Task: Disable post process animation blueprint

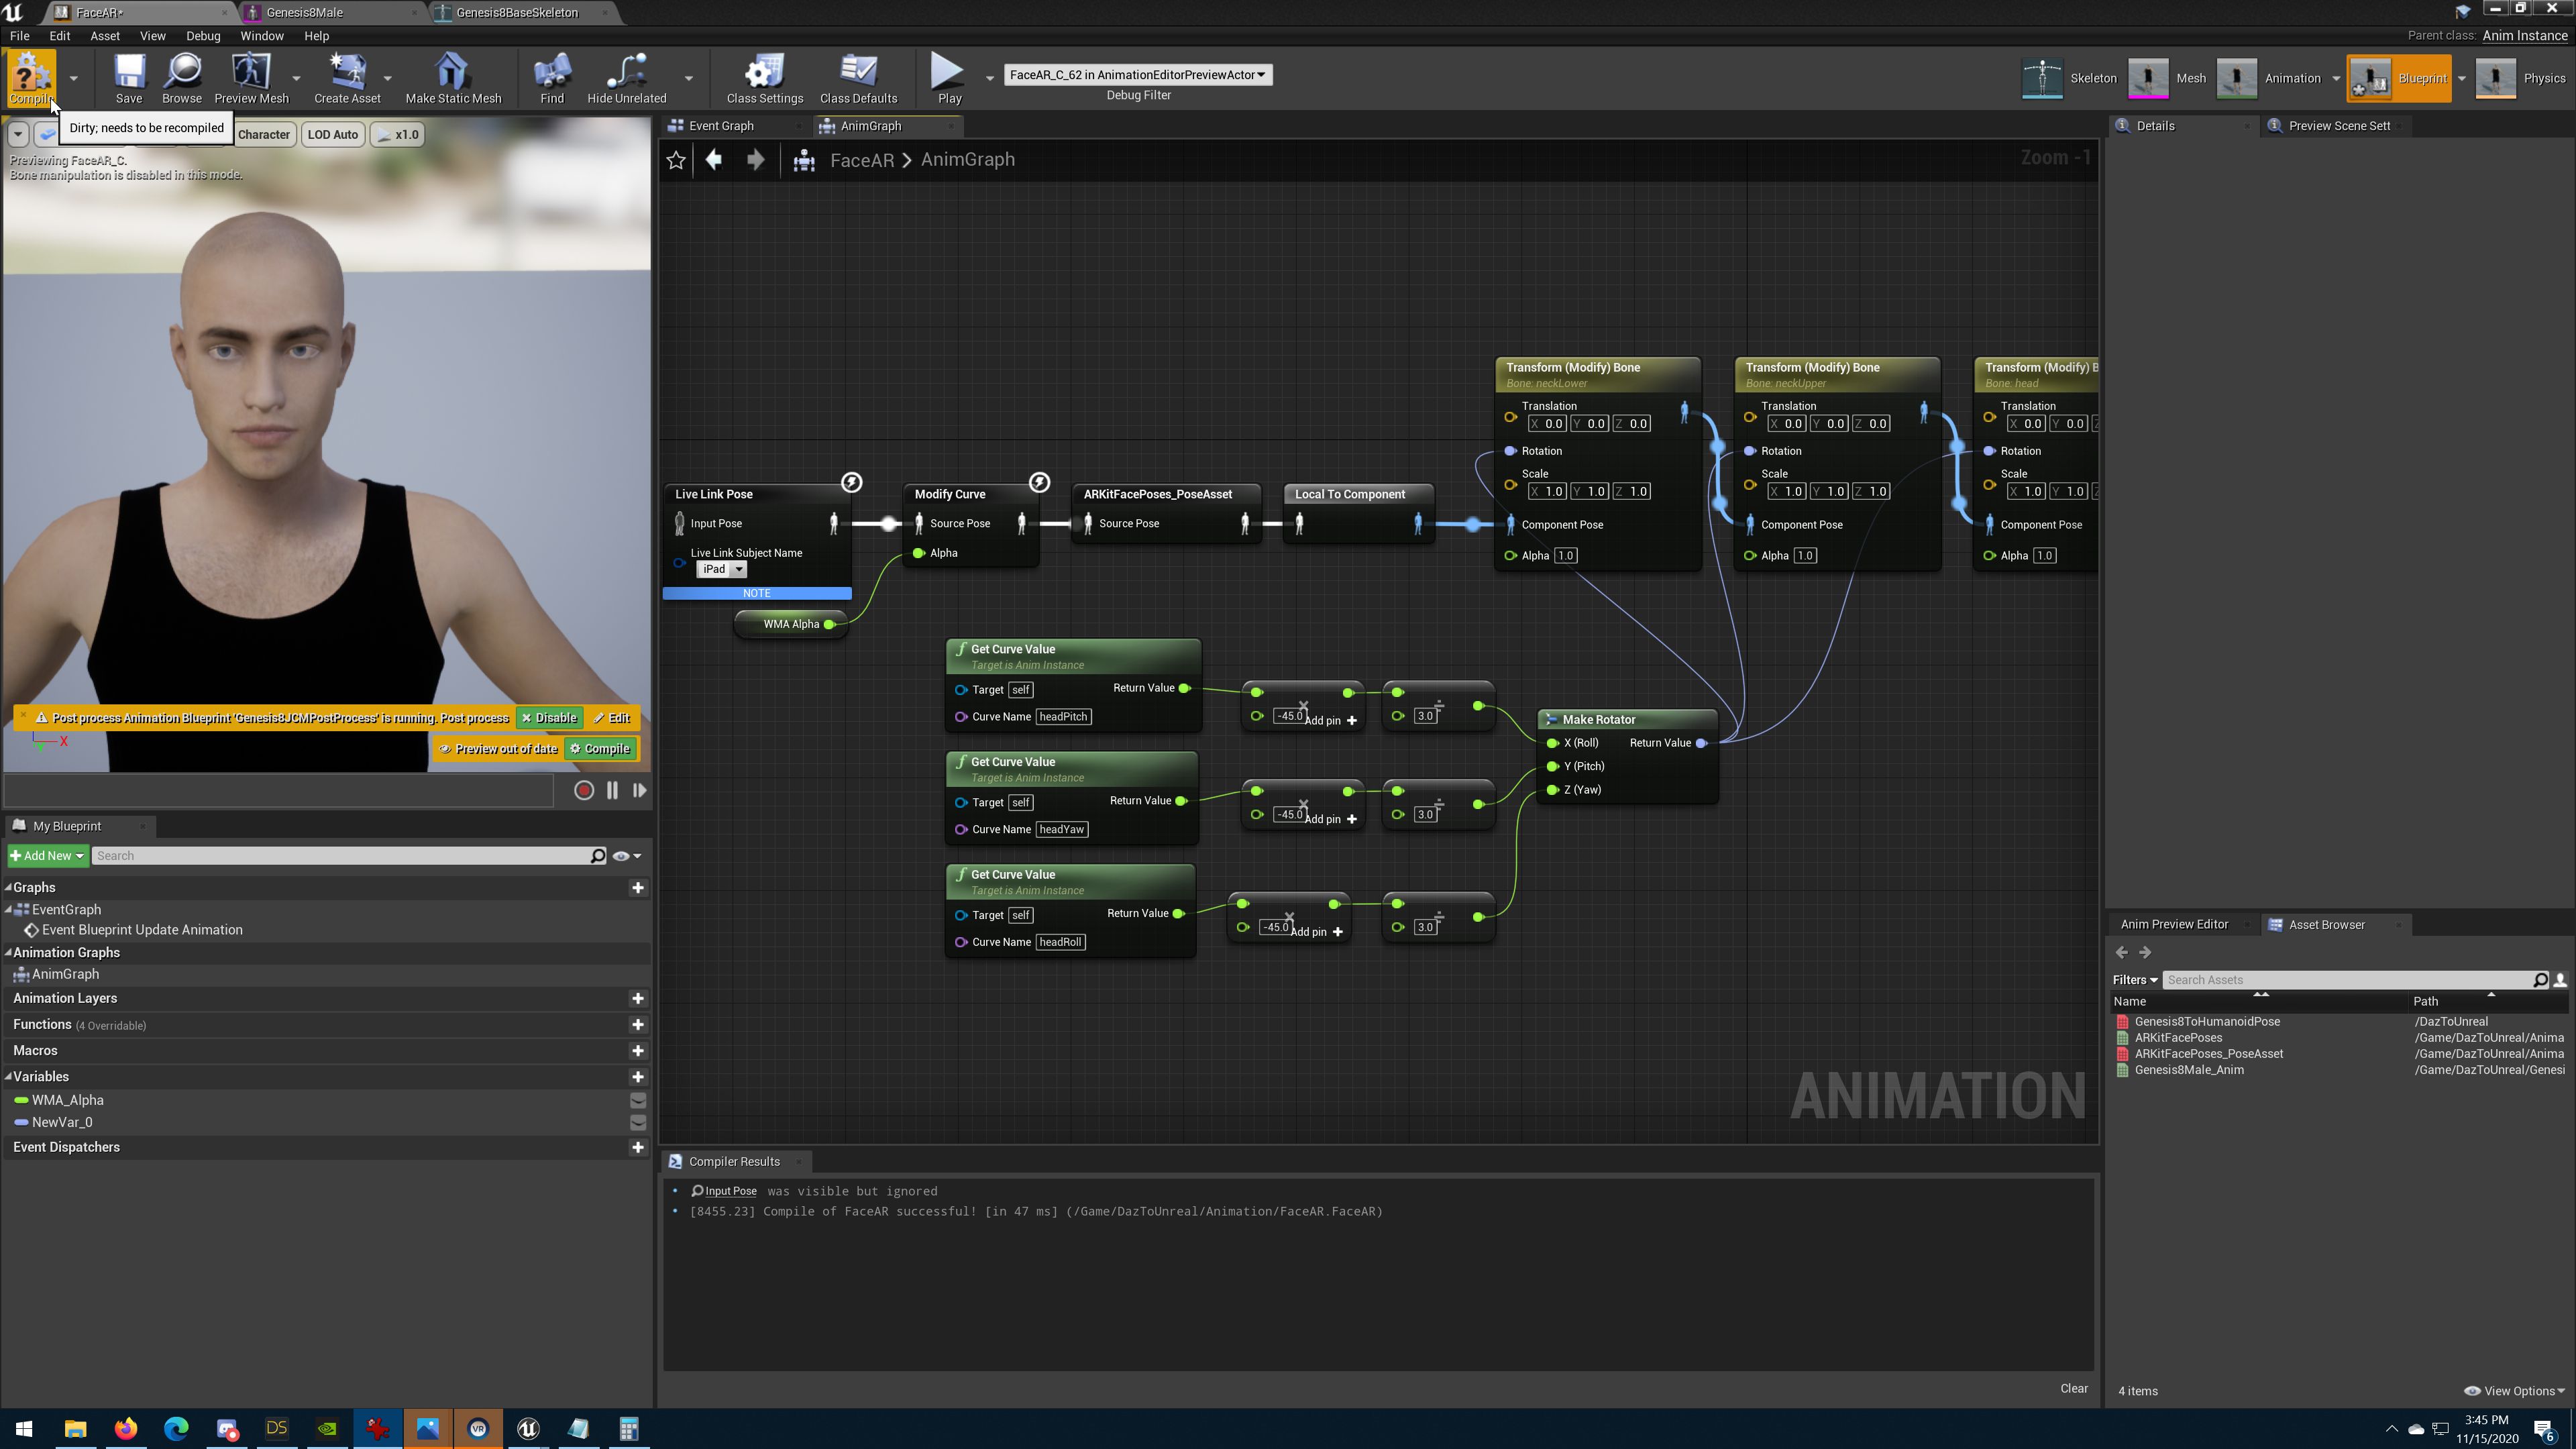Action: click(549, 718)
